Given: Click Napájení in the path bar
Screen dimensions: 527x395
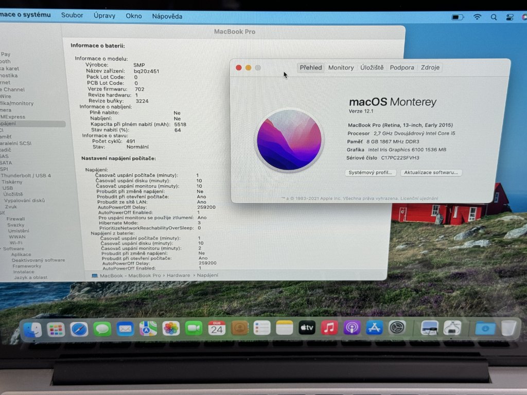Looking at the screenshot, I should click(207, 275).
